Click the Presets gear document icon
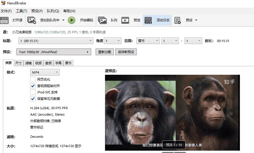This screenshot has height=153, width=254. coord(178,20)
